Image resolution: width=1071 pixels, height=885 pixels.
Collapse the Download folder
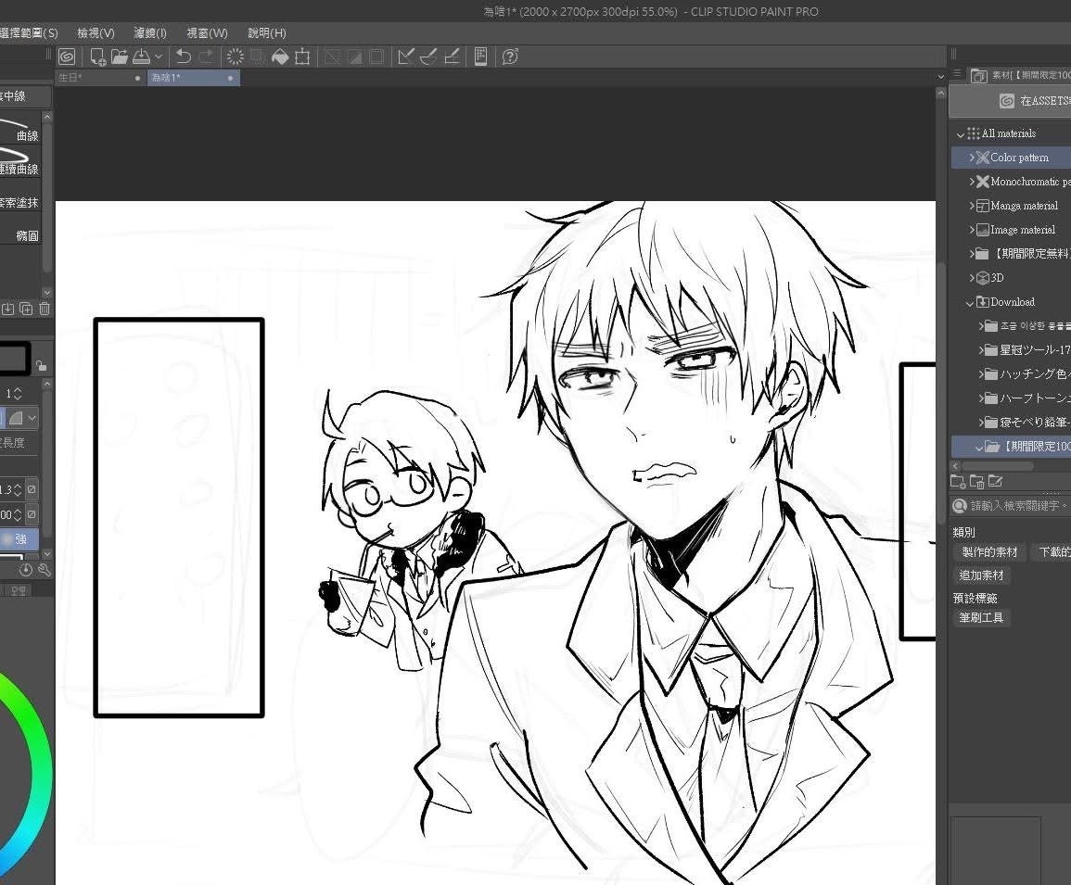[970, 302]
